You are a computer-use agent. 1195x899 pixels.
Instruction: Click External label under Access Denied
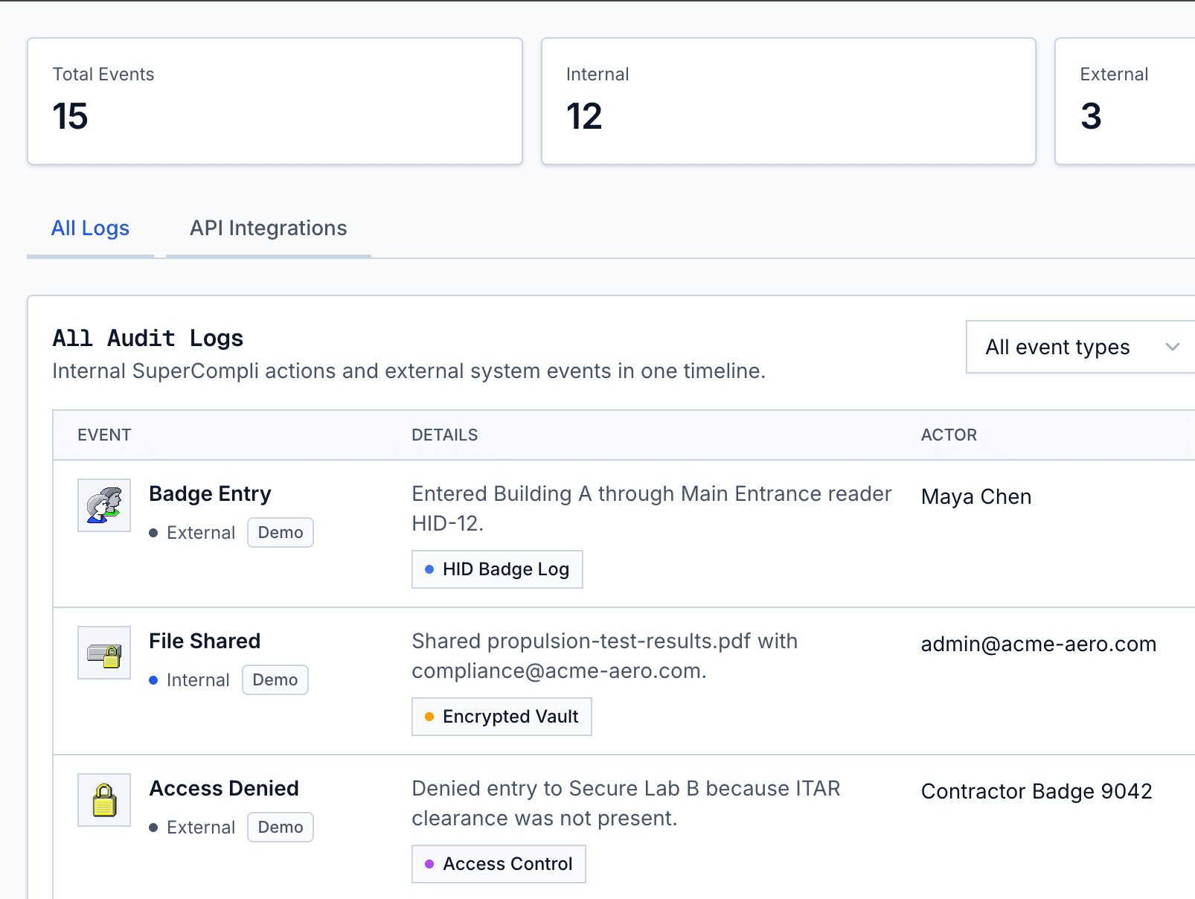click(201, 828)
